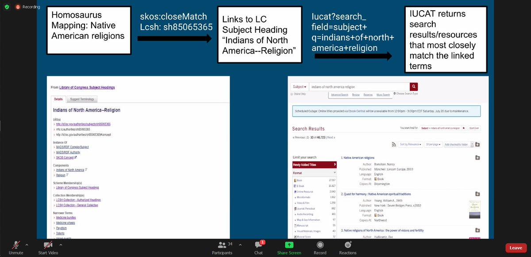Viewport: 531px width, 257px height.
Task: Open the Reactions picker
Action: click(x=348, y=248)
